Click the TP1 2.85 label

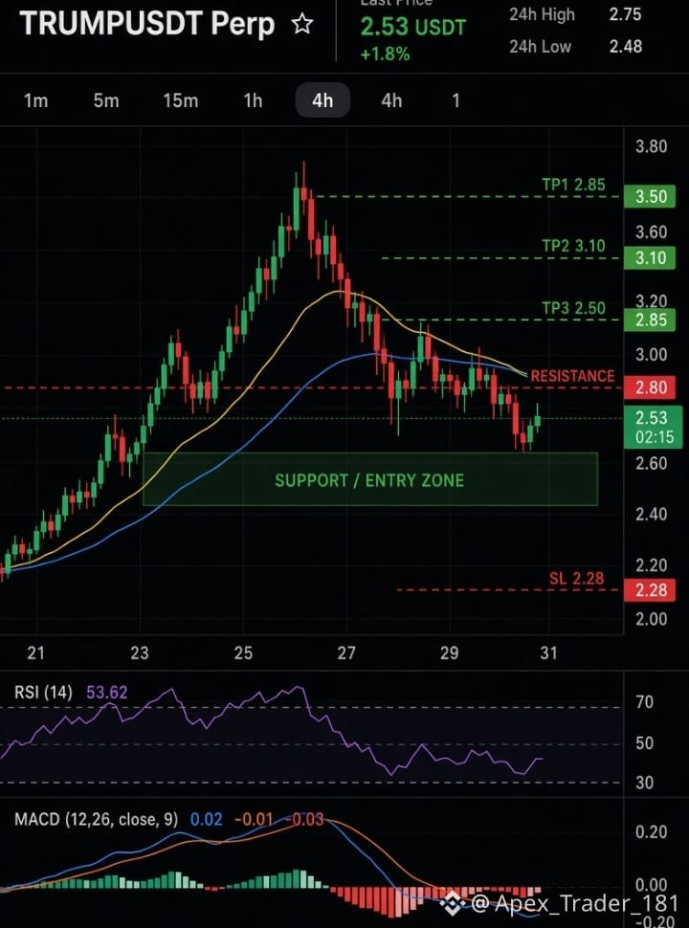tap(573, 185)
